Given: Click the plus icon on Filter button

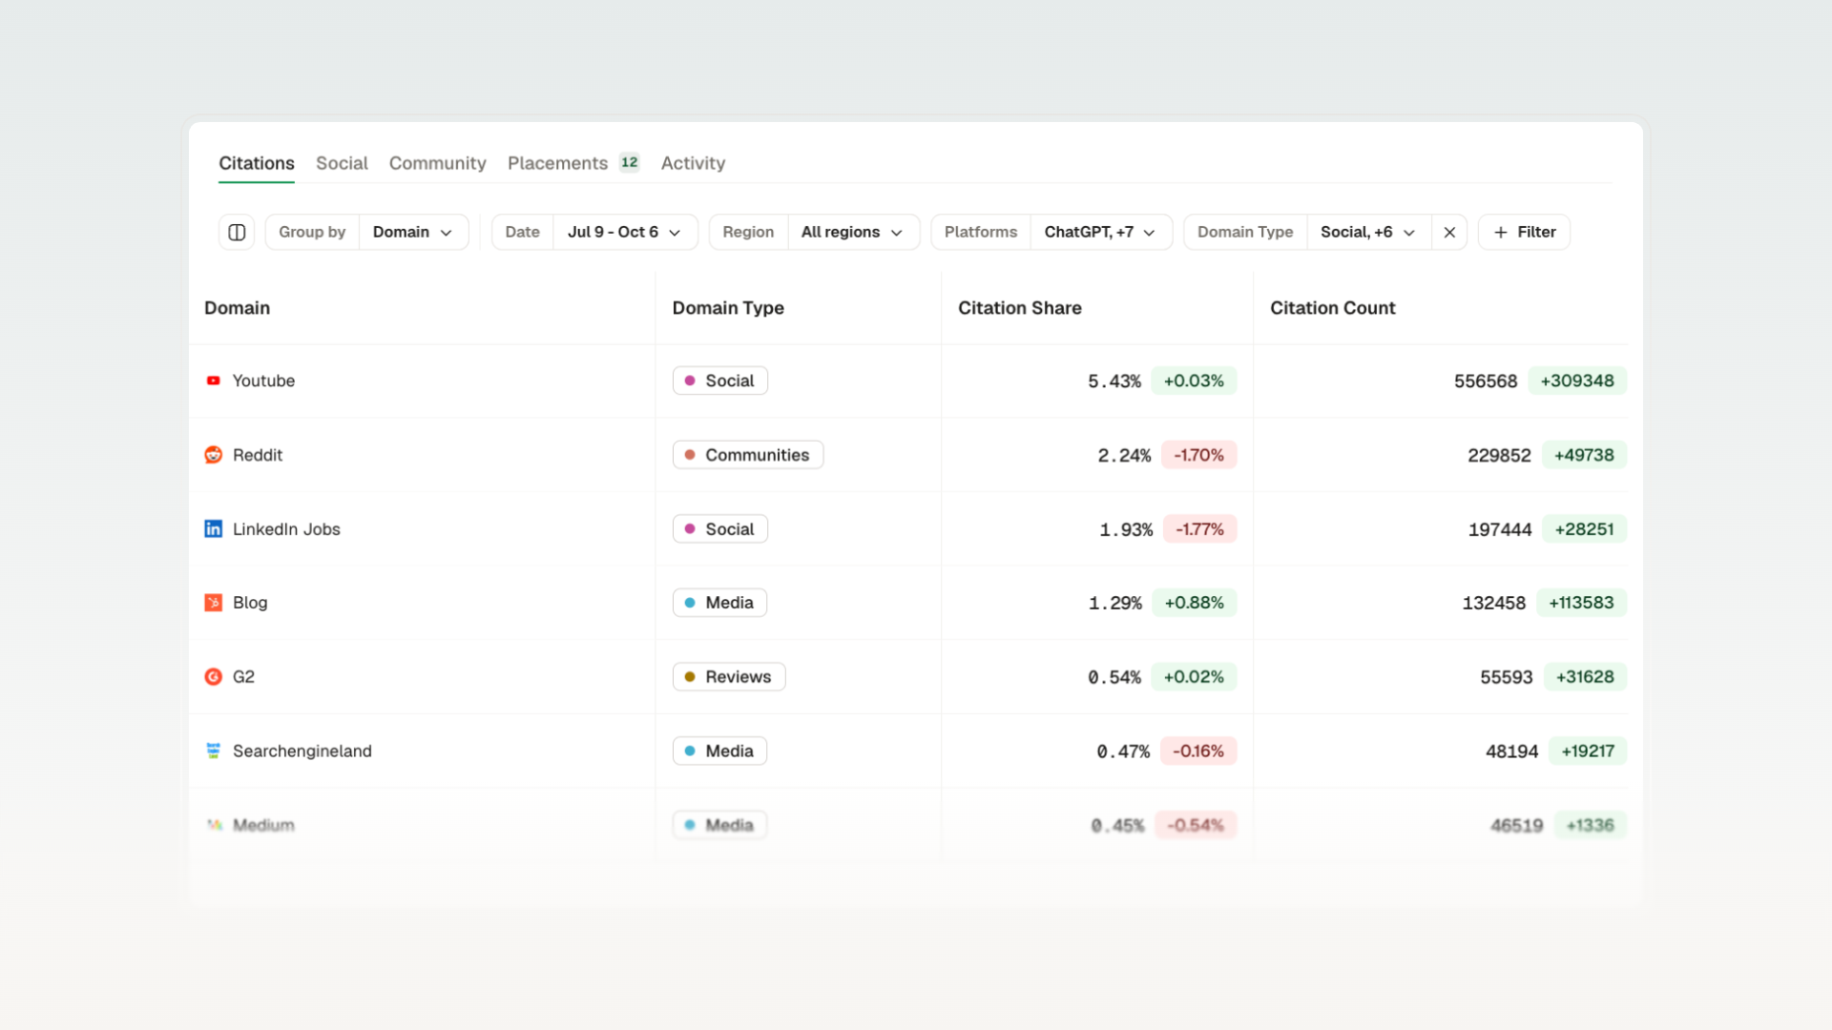Looking at the screenshot, I should 1501,232.
